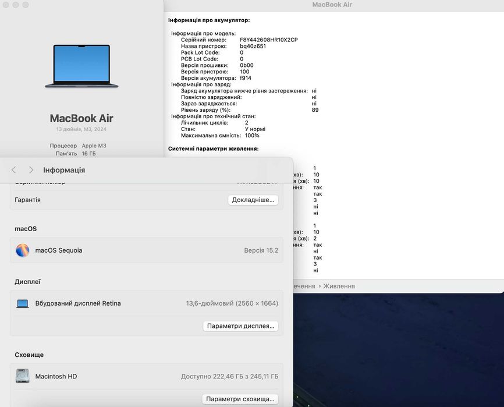The height and width of the screenshot is (407, 504).
Task: Click the Pack Lot Code row
Action: (x=212, y=53)
